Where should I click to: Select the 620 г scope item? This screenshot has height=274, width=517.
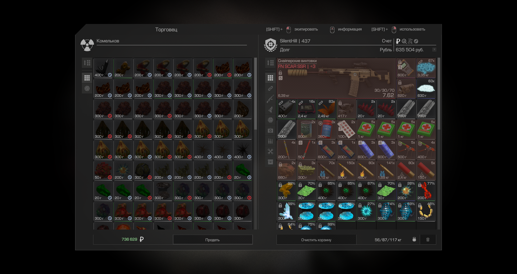[x=406, y=88]
